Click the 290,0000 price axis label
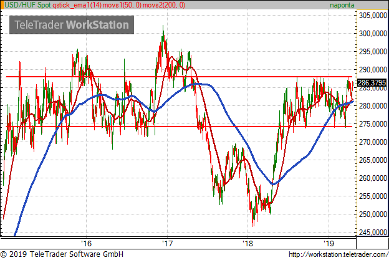 point(373,70)
